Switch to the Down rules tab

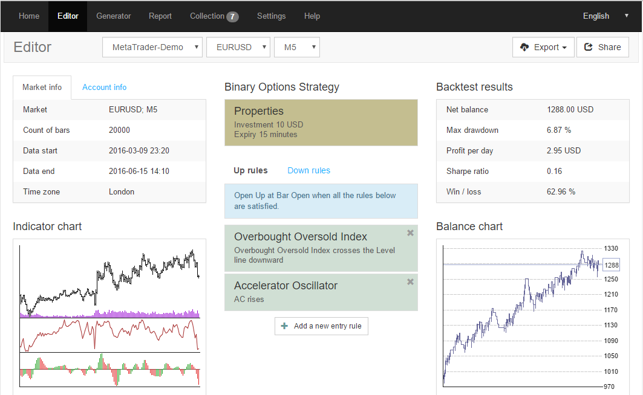coord(308,170)
